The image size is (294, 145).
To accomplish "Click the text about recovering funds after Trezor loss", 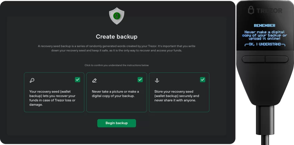I will (x=52, y=98).
